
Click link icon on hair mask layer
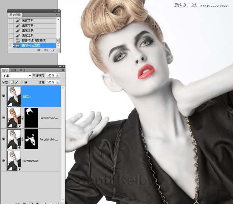23,118
